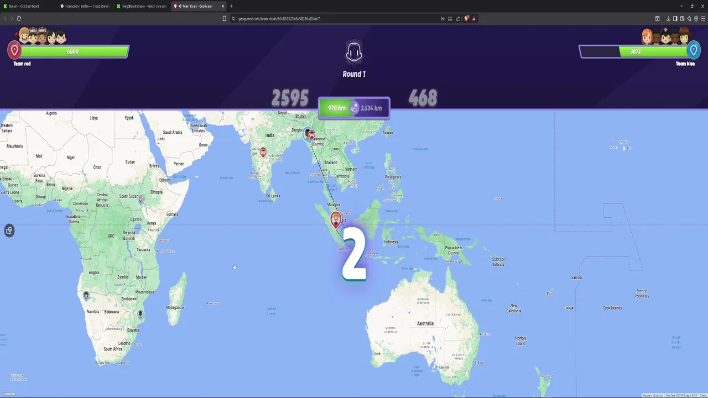Click the share icon in the address bar
The height and width of the screenshot is (398, 708).
458,18
